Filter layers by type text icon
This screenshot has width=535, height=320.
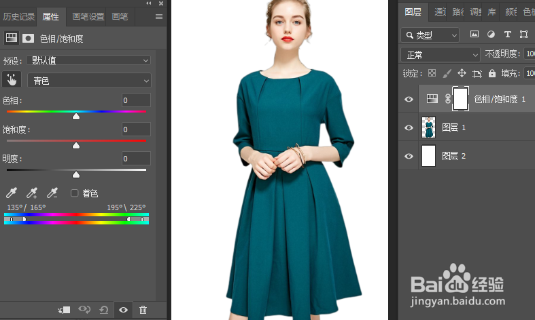pyautogui.click(x=507, y=34)
